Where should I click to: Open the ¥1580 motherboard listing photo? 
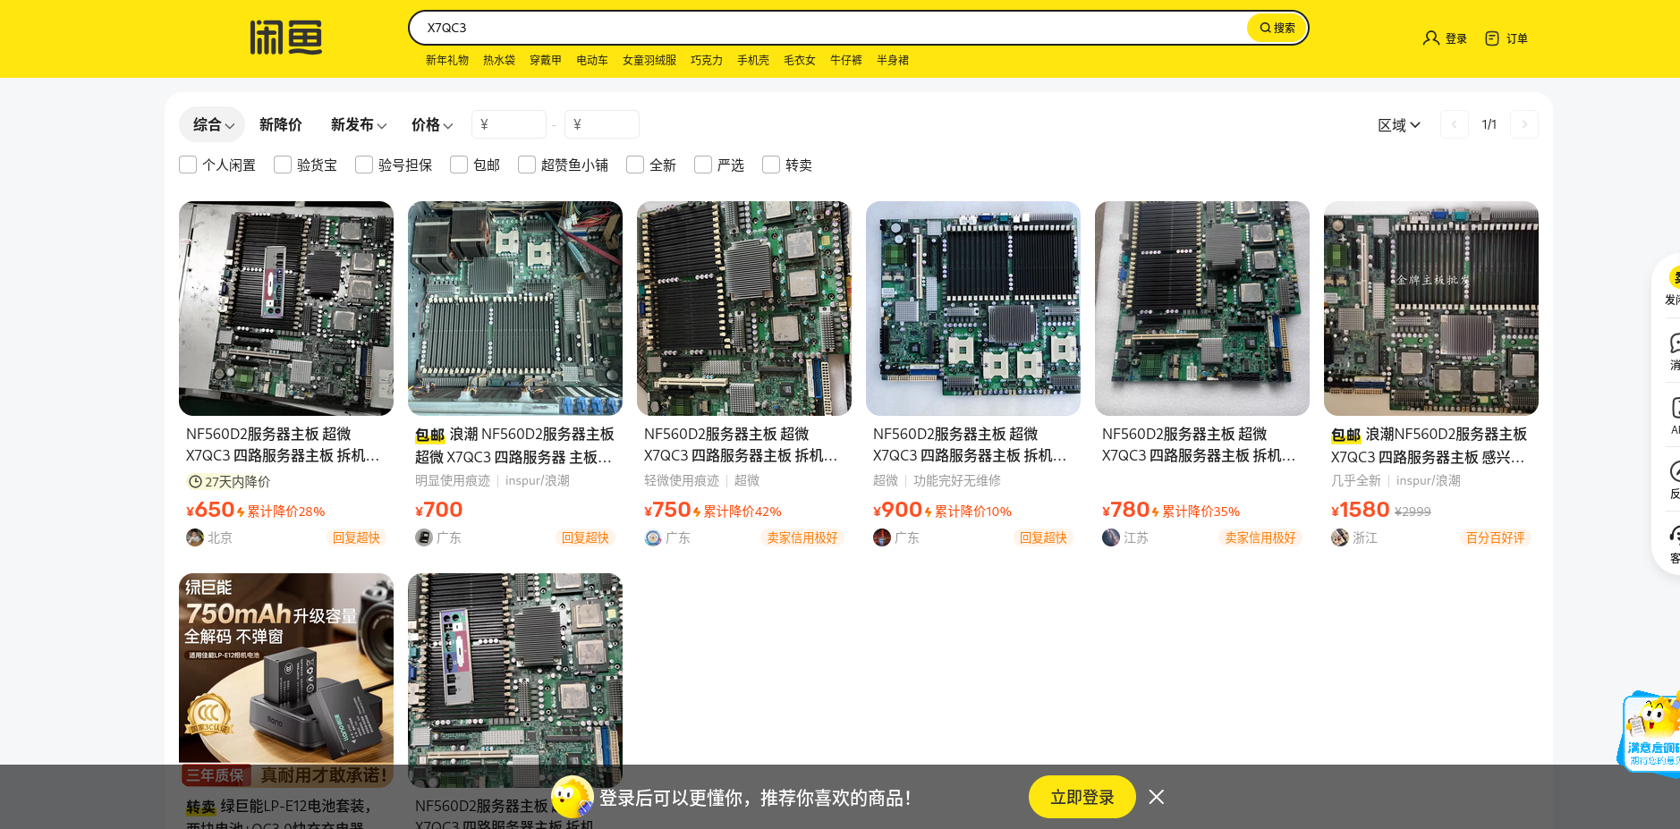click(1431, 309)
